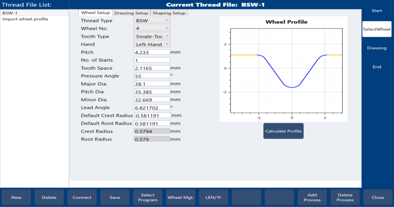Image resolution: width=394 pixels, height=207 pixels.
Task: Go to the Dressing step
Action: [x=377, y=48]
